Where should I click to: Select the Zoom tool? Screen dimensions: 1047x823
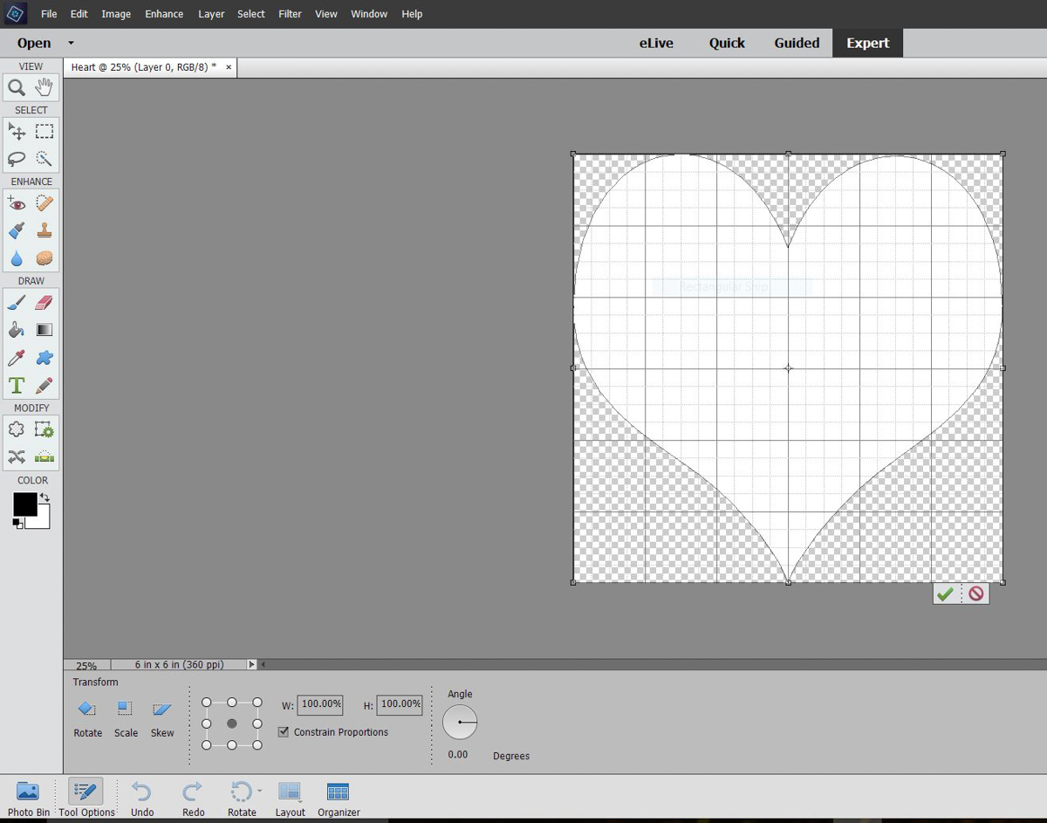(x=17, y=87)
